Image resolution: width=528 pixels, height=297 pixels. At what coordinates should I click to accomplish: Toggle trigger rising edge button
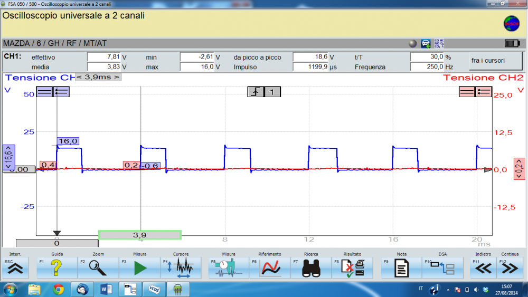(x=256, y=91)
